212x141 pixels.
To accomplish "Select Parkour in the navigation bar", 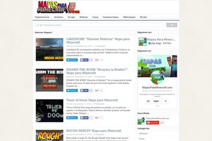I will coord(83,17).
